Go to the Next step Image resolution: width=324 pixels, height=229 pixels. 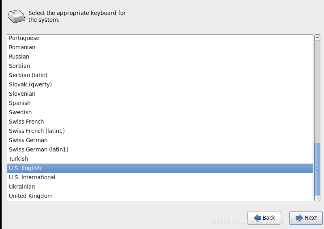(x=306, y=218)
